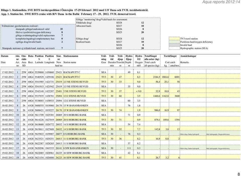Select station number '26141'

coord(59,148)
